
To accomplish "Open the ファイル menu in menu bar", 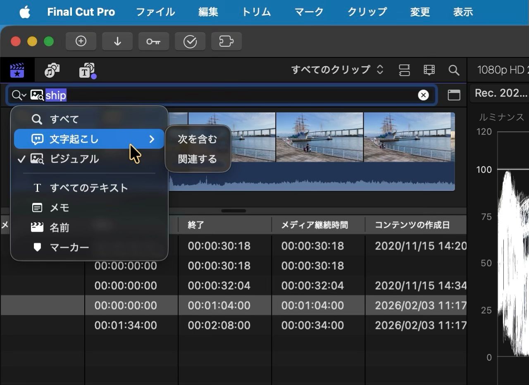I will (x=155, y=12).
